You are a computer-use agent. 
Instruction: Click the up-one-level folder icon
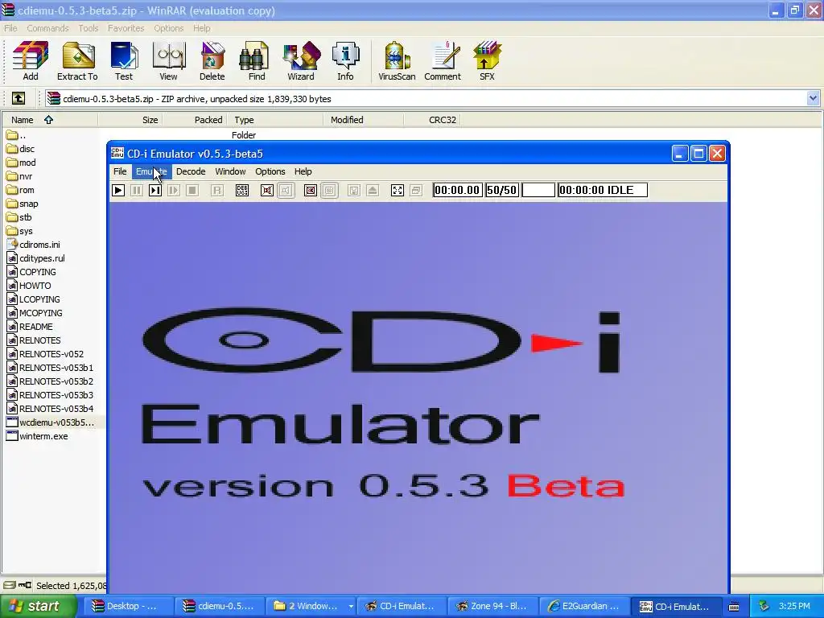[19, 98]
